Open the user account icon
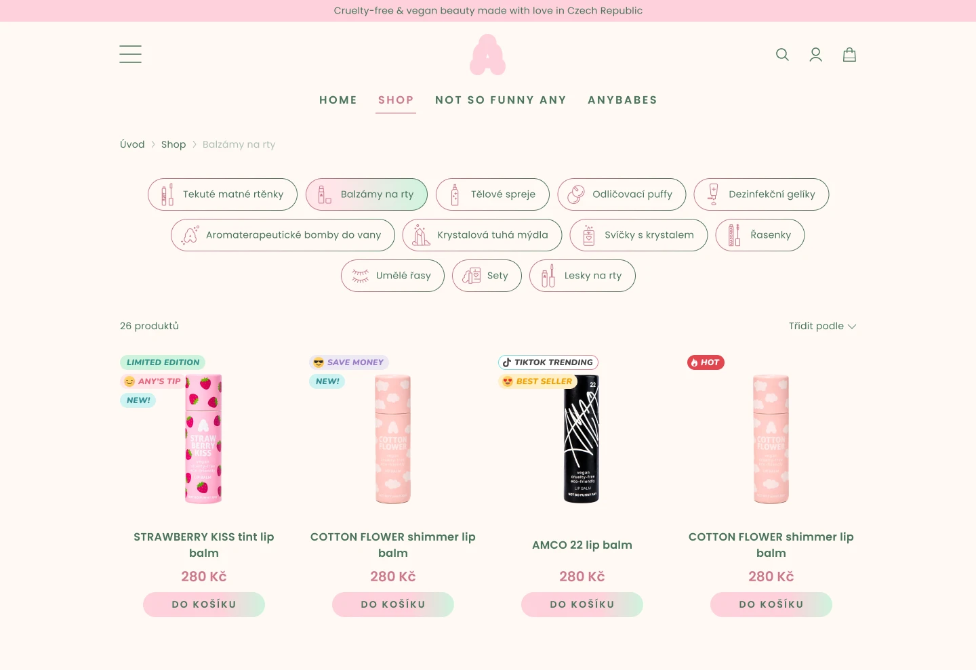 (x=816, y=55)
